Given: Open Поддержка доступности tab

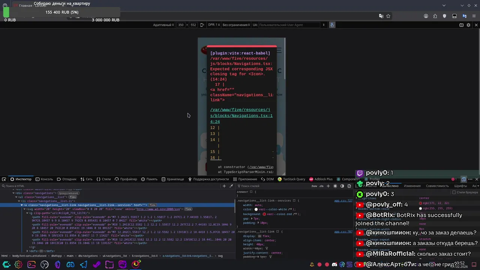Looking at the screenshot, I should point(208,179).
